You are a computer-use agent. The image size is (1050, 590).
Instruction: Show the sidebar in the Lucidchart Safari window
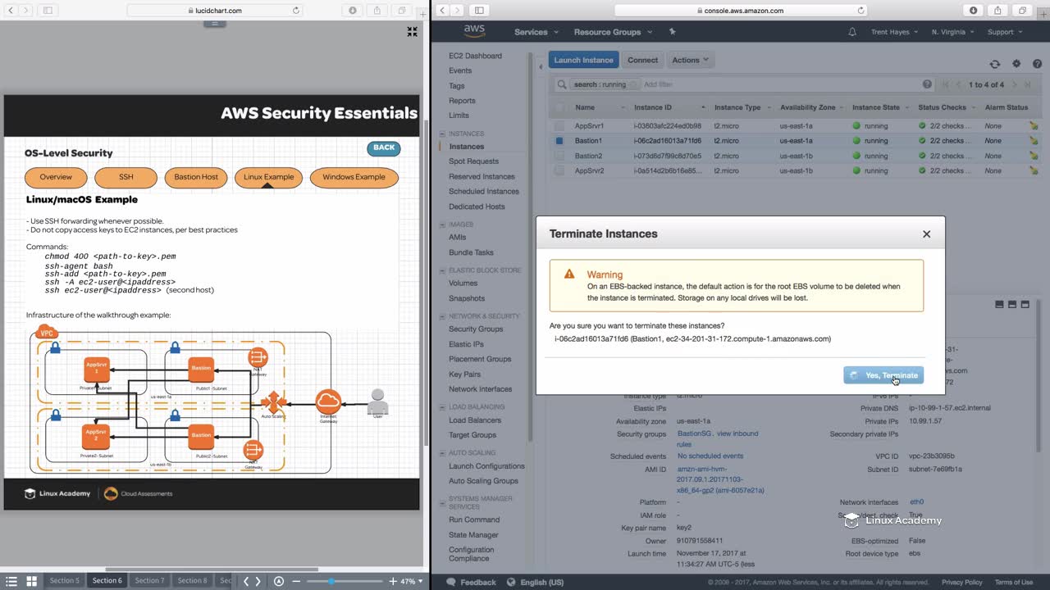[48, 11]
